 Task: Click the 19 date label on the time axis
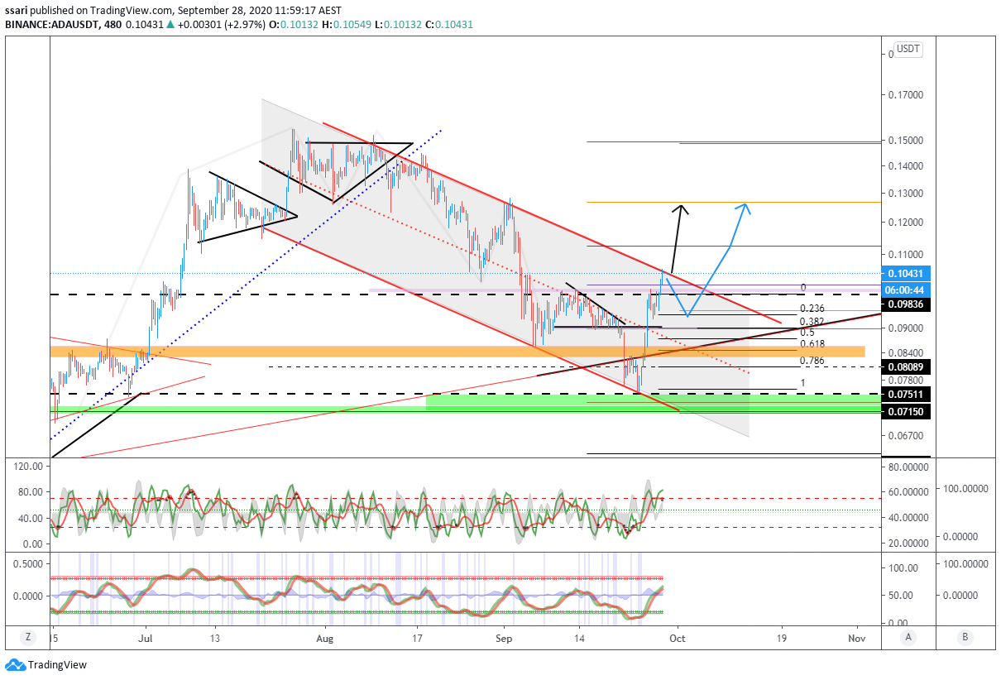782,638
